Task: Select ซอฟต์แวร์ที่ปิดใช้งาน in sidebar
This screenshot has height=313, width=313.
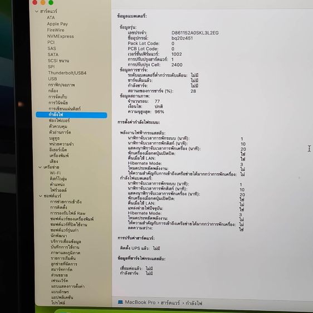Action: tap(69, 224)
